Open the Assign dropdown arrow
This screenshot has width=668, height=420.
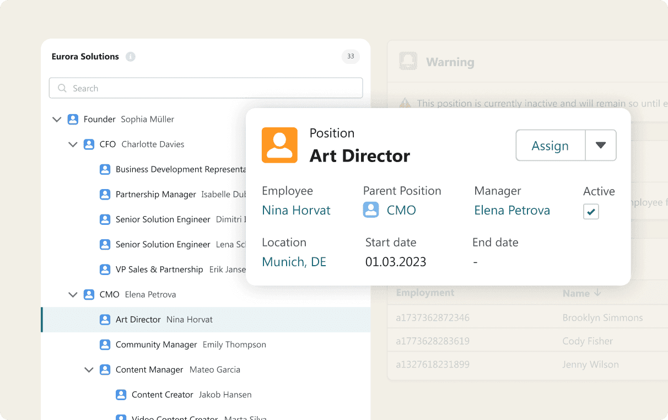point(601,146)
